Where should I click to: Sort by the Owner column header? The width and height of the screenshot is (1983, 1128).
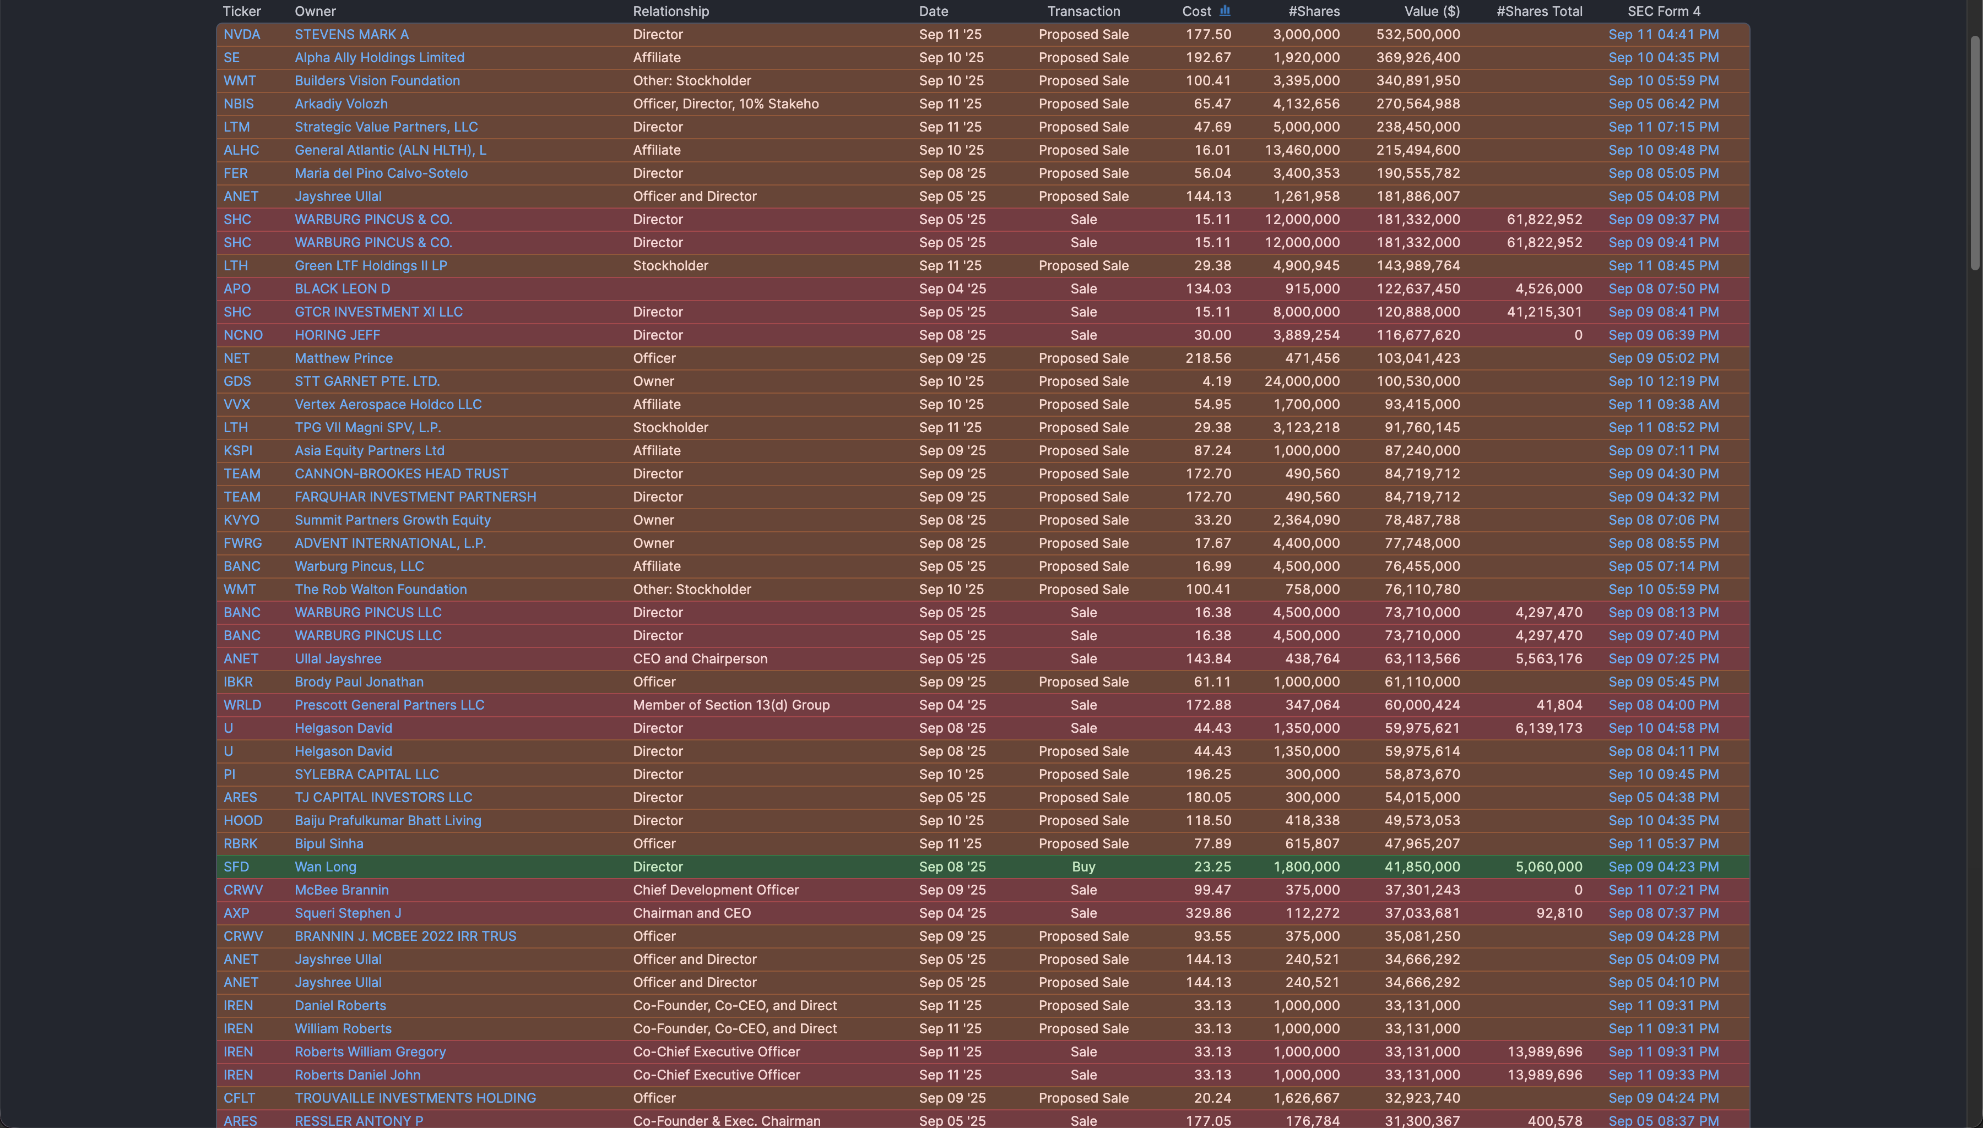(x=315, y=12)
